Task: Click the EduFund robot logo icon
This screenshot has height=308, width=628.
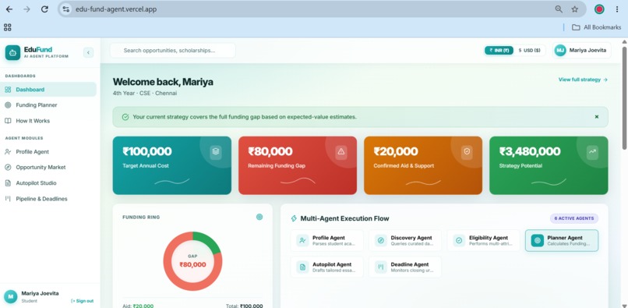Action: 12,52
